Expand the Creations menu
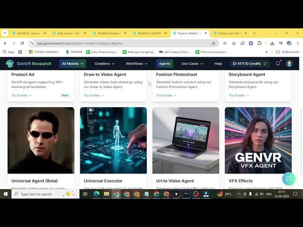 105,63
